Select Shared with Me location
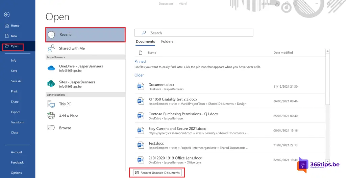The image size is (346, 178). coord(85,48)
